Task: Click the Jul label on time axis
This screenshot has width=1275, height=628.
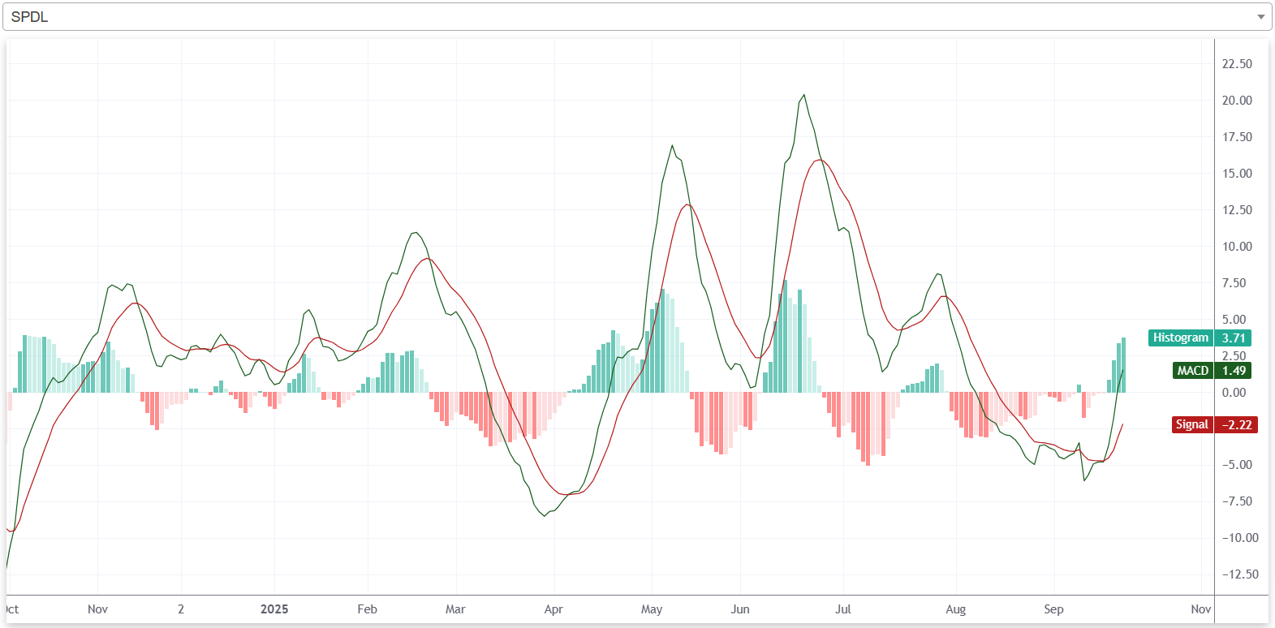Action: point(843,609)
